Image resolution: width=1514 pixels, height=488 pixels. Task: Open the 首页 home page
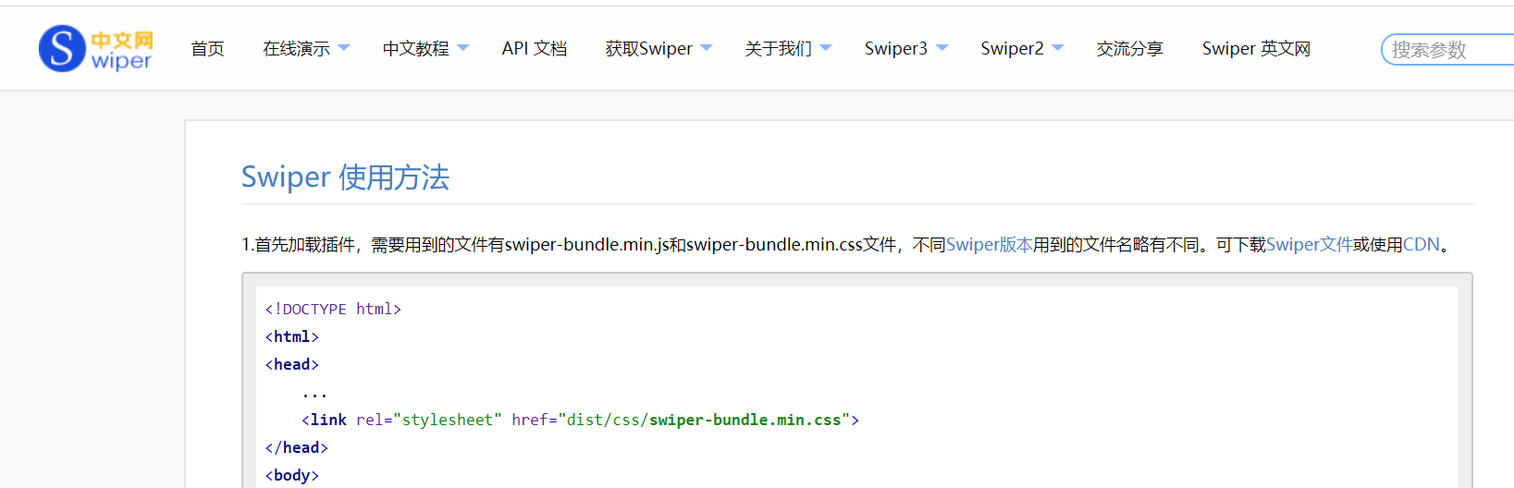coord(207,49)
